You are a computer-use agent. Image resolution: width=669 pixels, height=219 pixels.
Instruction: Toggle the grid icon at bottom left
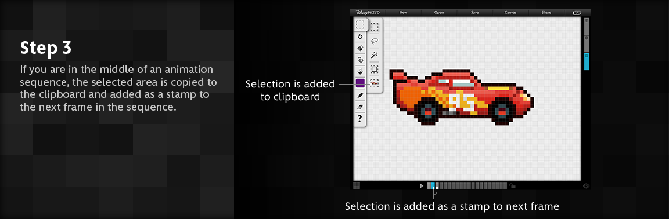(x=357, y=186)
